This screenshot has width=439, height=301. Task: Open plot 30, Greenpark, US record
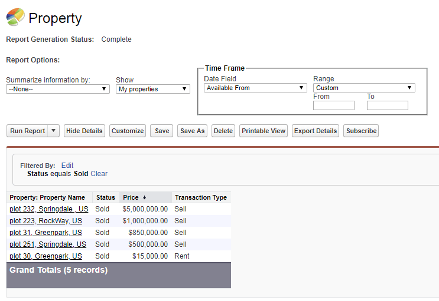pyautogui.click(x=45, y=256)
